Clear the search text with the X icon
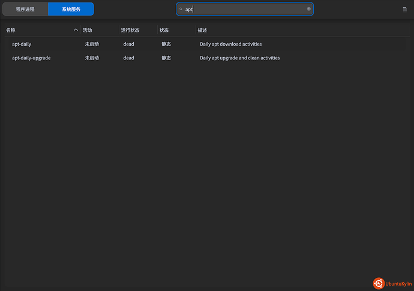The width and height of the screenshot is (414, 291). pos(309,9)
